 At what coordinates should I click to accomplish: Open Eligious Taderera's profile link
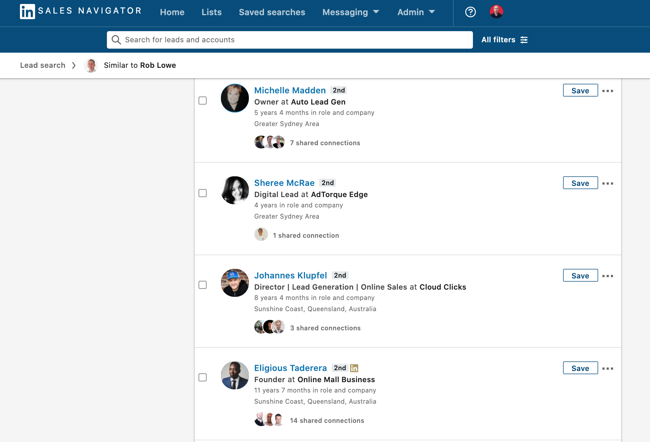290,368
